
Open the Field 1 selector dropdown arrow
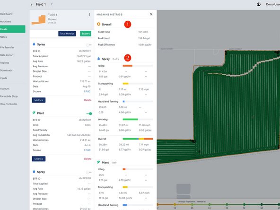[x=52, y=4]
